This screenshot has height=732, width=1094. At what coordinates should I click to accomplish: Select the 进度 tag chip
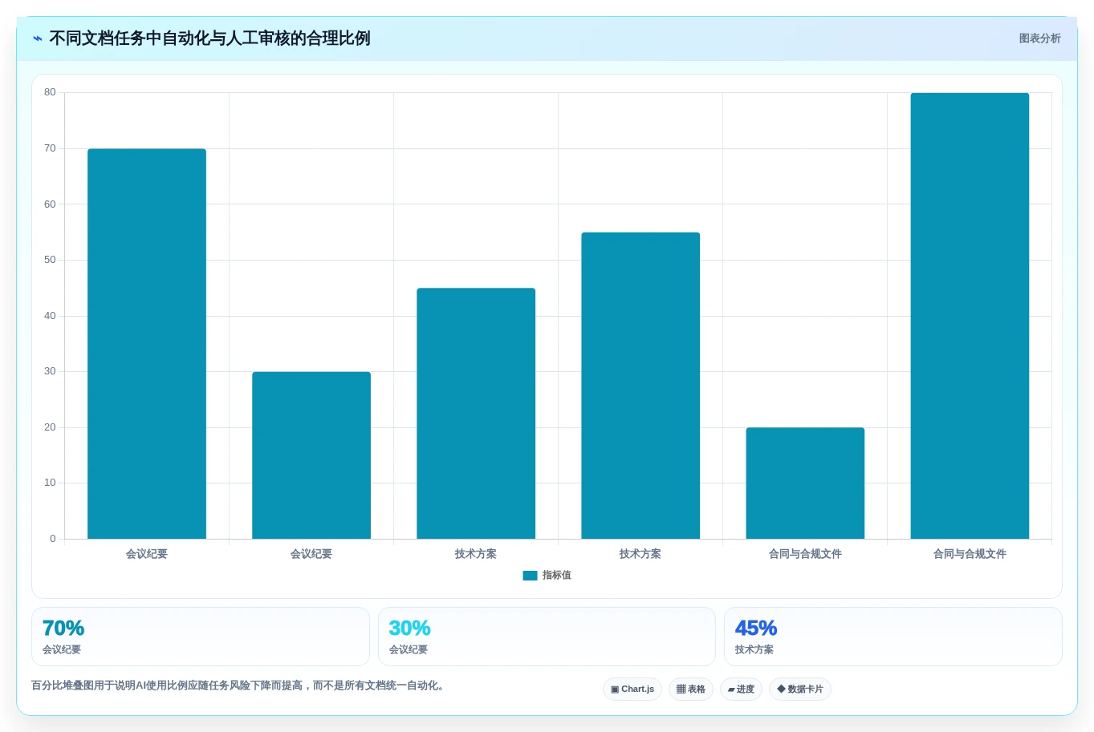[x=741, y=689]
